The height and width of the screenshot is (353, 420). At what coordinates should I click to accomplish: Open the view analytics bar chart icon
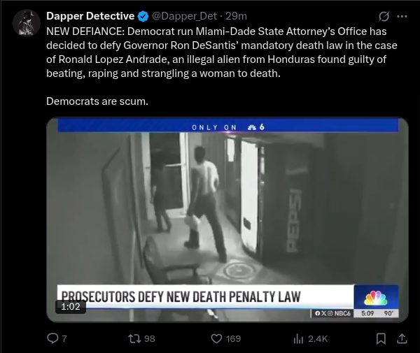(298, 339)
